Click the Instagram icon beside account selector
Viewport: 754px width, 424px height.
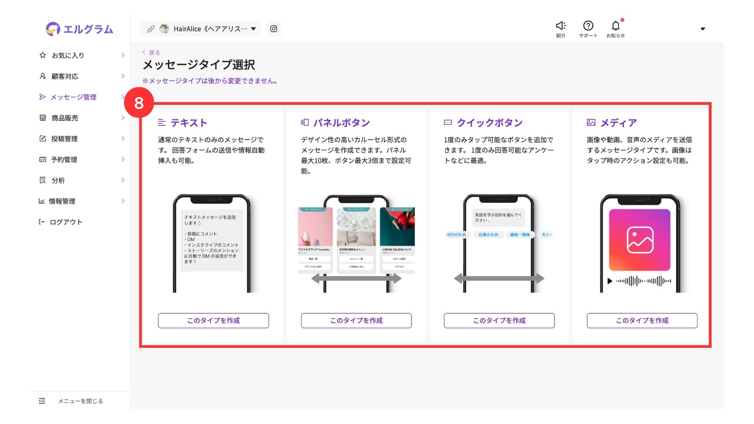(274, 29)
